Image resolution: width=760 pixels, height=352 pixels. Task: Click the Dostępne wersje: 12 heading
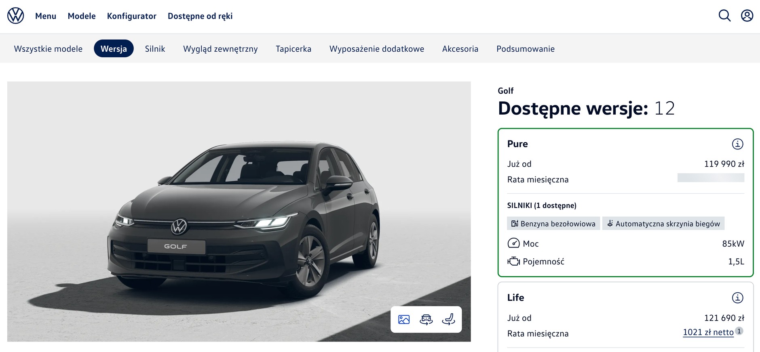(x=586, y=109)
